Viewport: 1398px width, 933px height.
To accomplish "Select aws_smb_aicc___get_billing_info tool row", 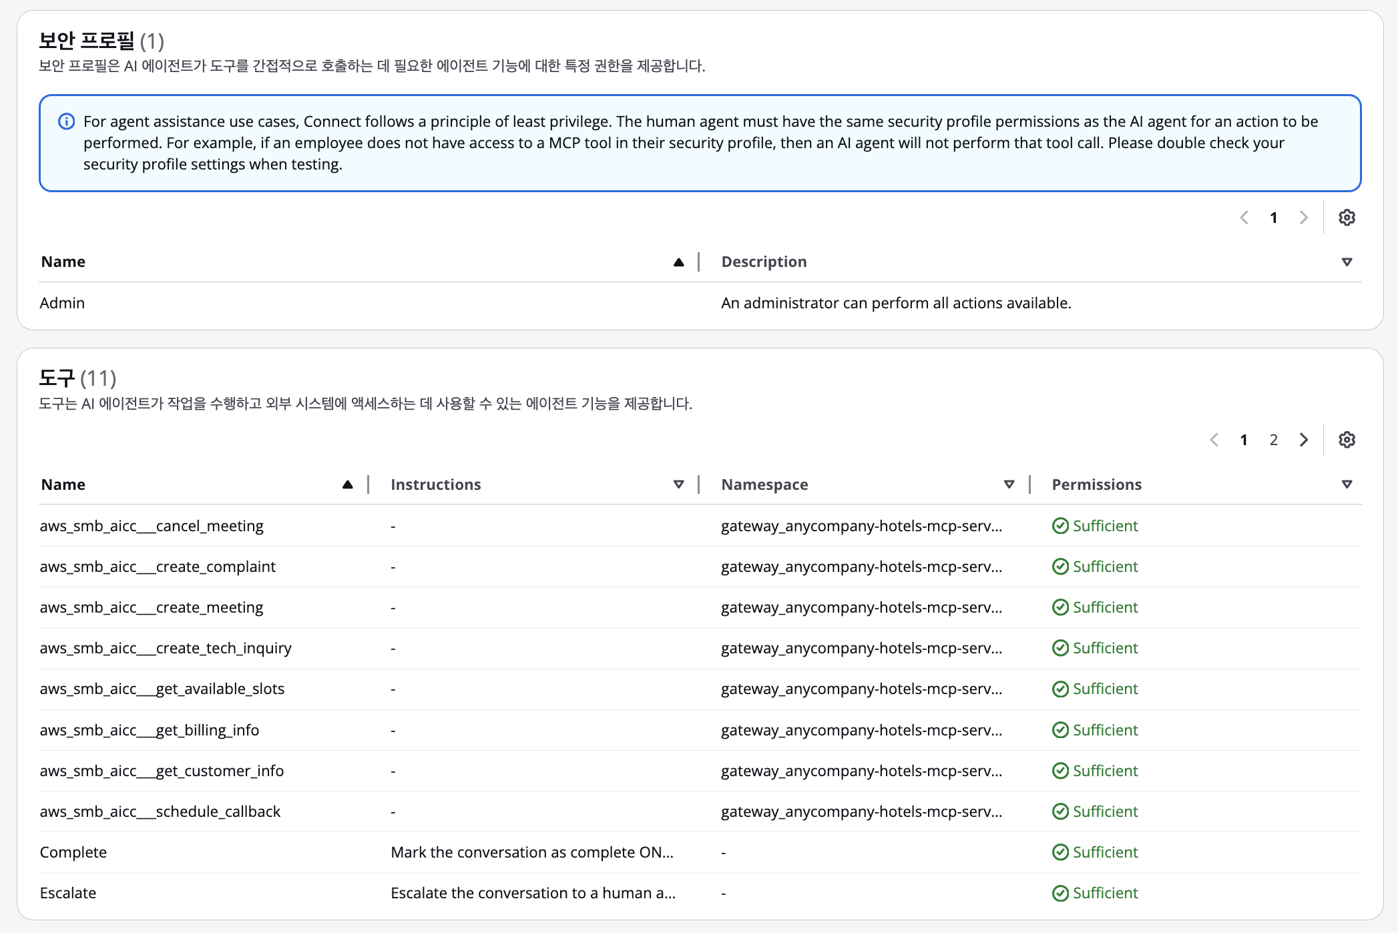I will point(149,730).
